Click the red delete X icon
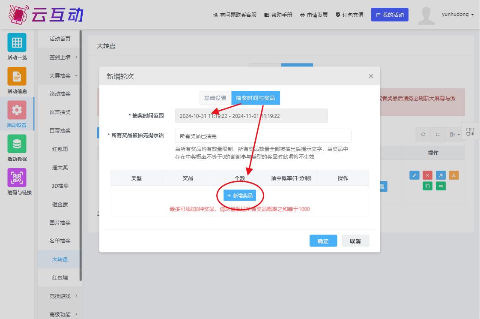Image resolution: width=480 pixels, height=319 pixels. (x=427, y=175)
